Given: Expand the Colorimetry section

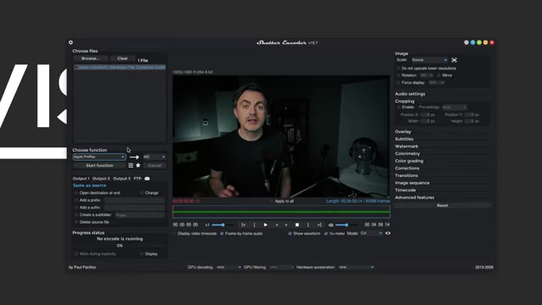Looking at the screenshot, I should [407, 153].
